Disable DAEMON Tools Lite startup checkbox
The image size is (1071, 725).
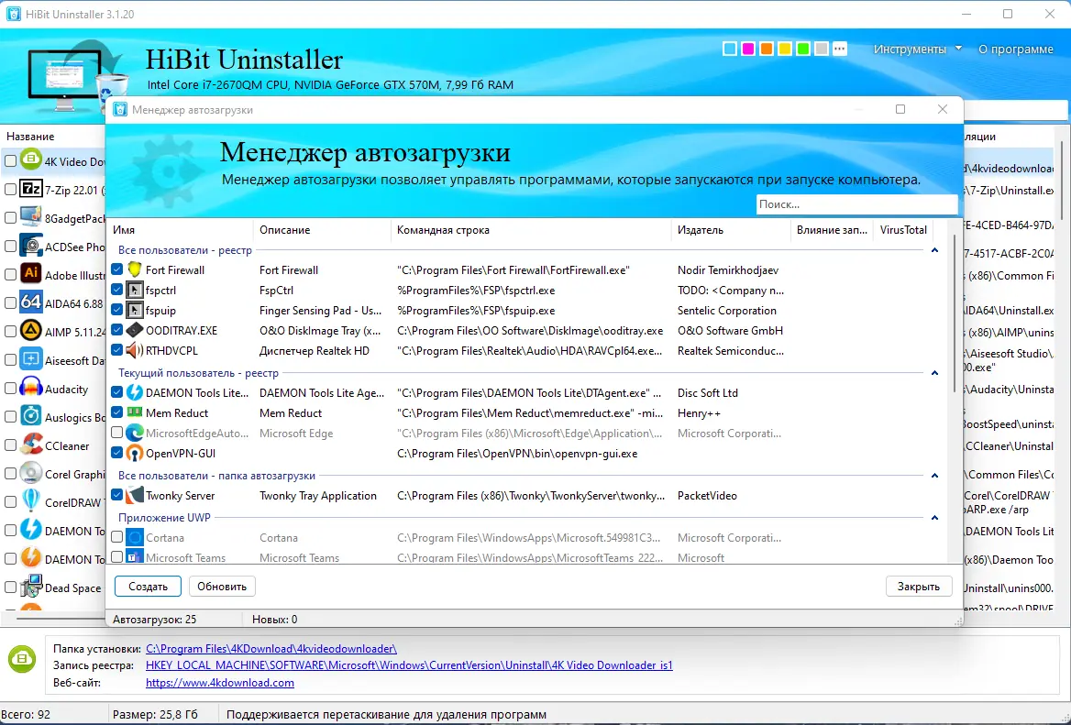(x=116, y=392)
